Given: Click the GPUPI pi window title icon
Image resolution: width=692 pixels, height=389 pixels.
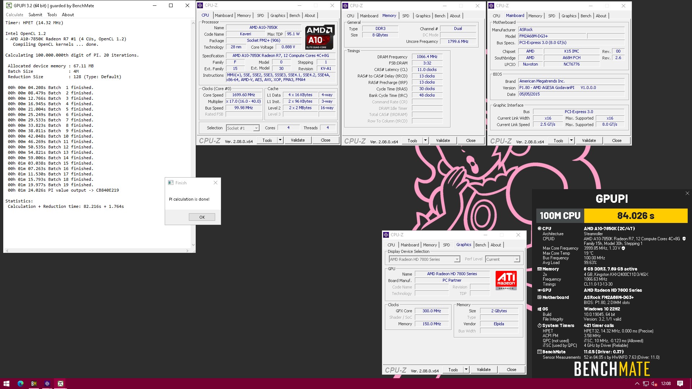Looking at the screenshot, I should tap(9, 5).
